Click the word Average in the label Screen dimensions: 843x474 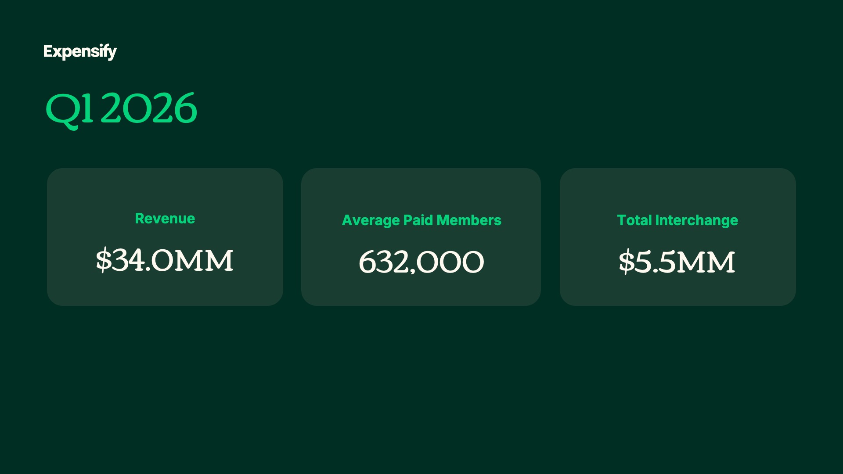pyautogui.click(x=371, y=220)
